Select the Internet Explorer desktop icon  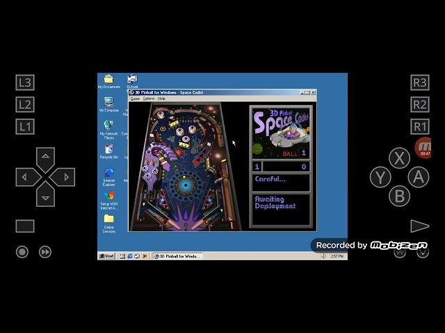click(109, 177)
